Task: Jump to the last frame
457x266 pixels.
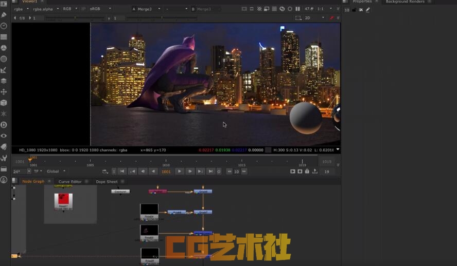Action: 210,172
